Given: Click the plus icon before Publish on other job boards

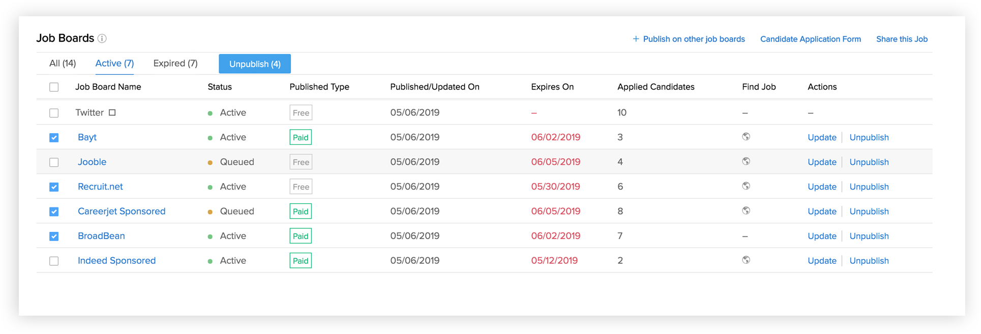Looking at the screenshot, I should 636,39.
